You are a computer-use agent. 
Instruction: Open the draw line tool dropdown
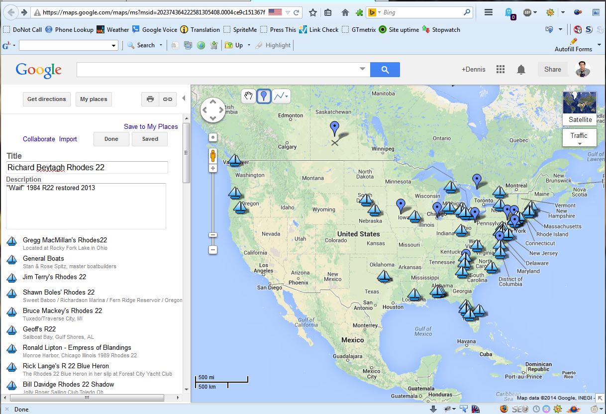tap(281, 96)
